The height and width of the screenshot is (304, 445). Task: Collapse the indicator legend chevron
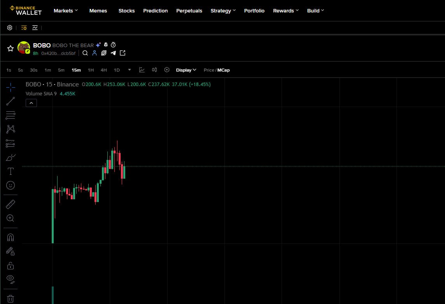tap(31, 103)
